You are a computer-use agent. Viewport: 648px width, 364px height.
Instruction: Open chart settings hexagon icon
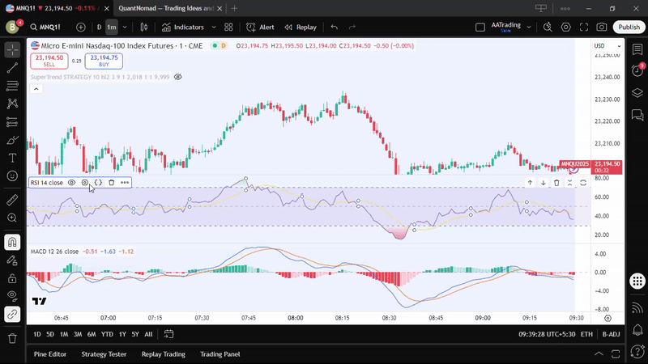tap(565, 28)
